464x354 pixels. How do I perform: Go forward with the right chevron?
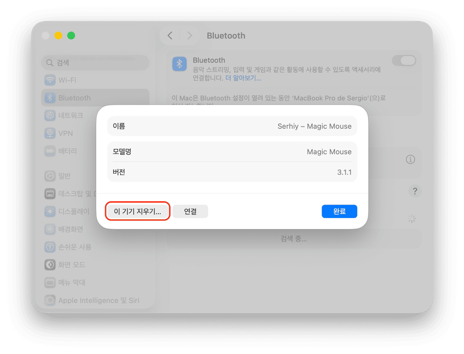point(189,36)
